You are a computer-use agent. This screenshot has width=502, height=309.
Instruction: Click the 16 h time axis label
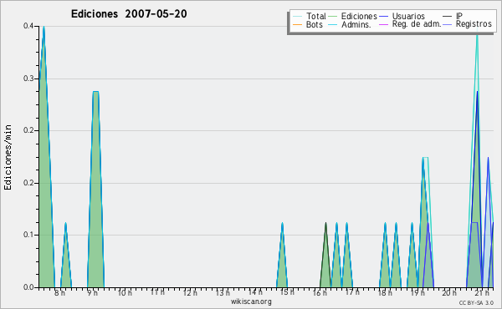coord(320,292)
